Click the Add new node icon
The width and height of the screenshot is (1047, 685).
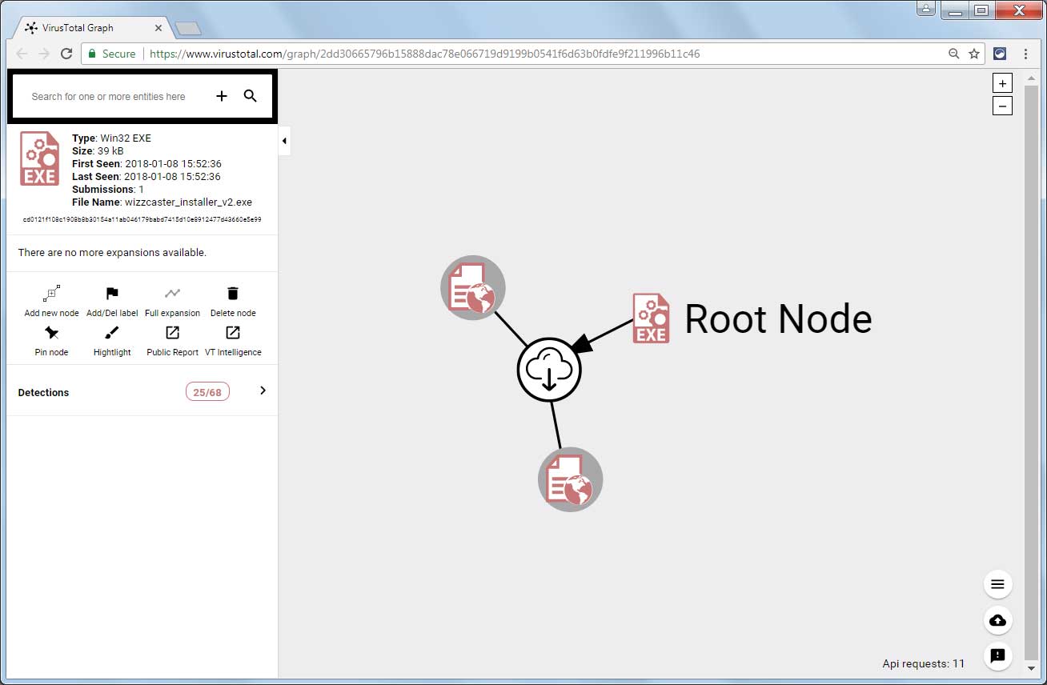tap(51, 294)
